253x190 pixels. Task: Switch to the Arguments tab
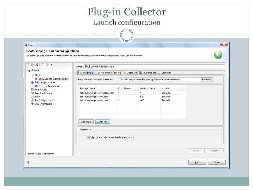[x=105, y=73]
